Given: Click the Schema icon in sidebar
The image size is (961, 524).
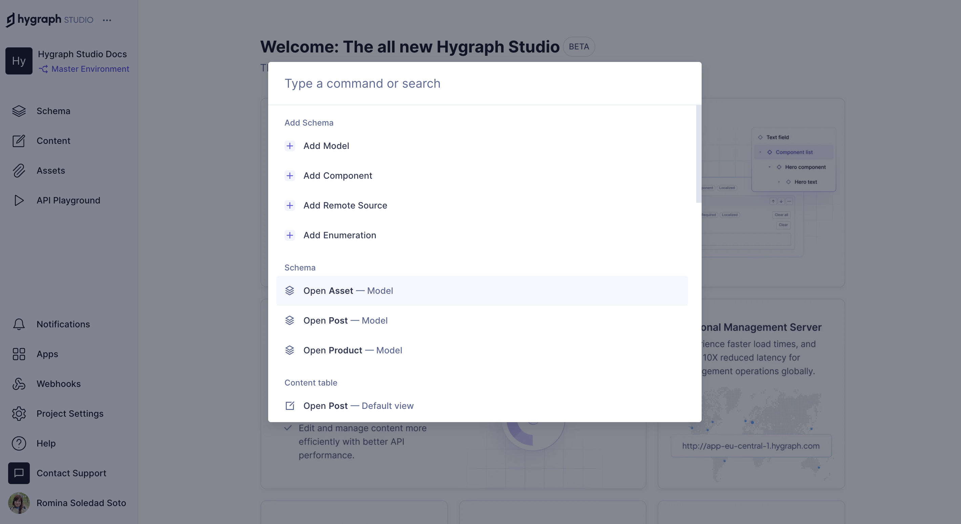Looking at the screenshot, I should pos(18,110).
